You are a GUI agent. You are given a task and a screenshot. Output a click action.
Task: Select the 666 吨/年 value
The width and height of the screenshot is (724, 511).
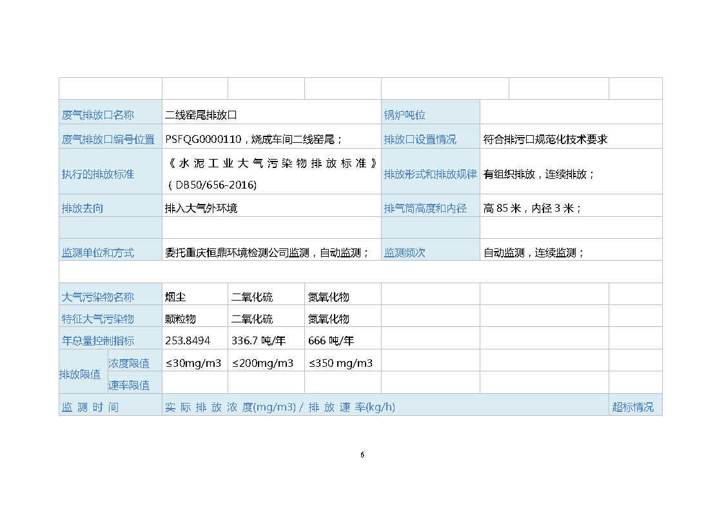331,340
